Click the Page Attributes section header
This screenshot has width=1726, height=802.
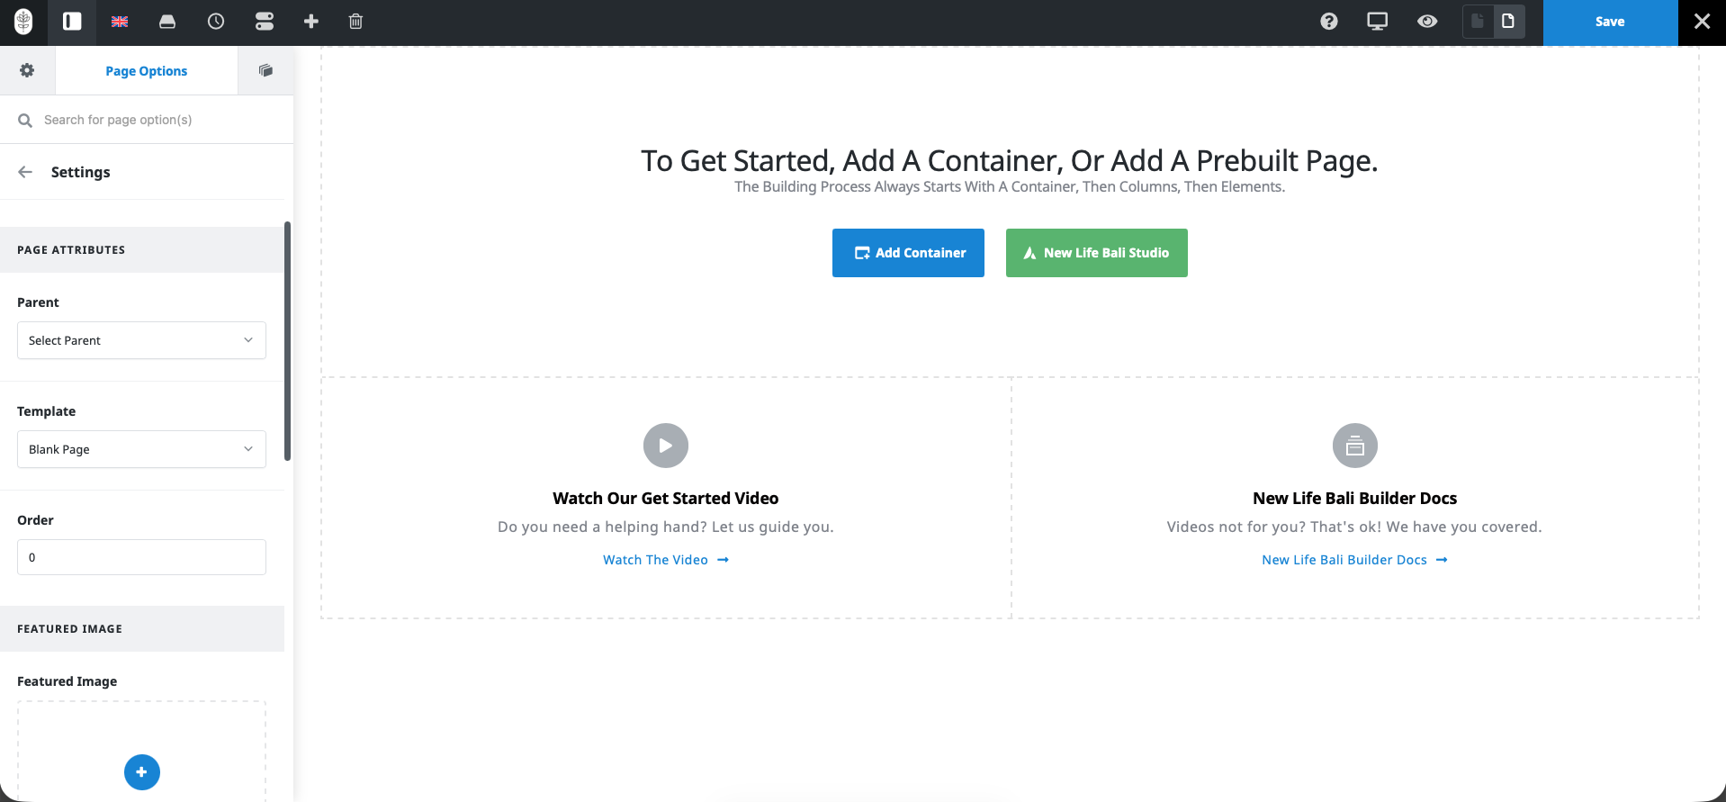pyautogui.click(x=142, y=250)
